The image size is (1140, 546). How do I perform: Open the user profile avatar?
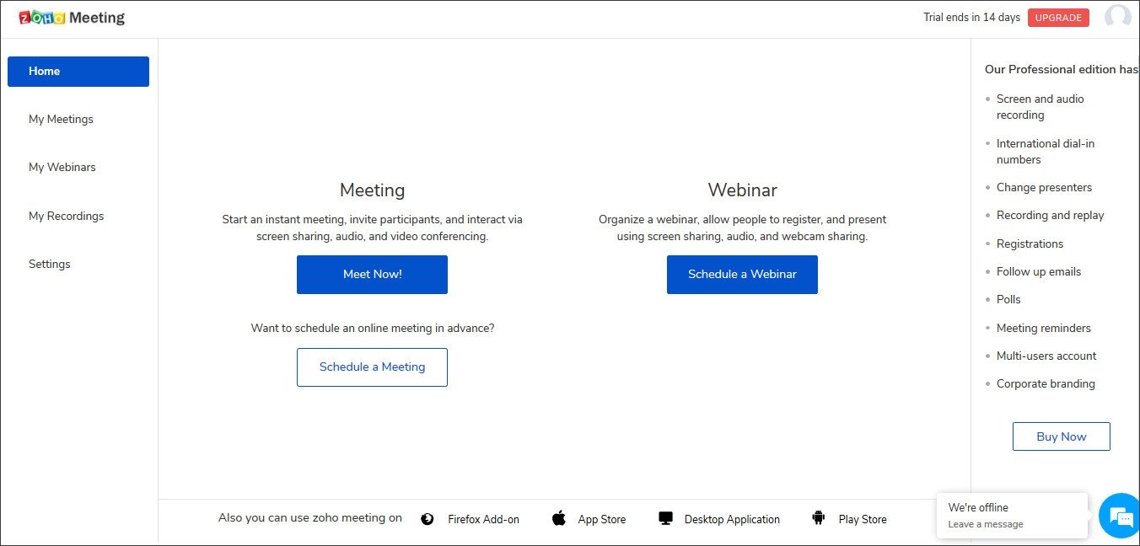pyautogui.click(x=1117, y=18)
